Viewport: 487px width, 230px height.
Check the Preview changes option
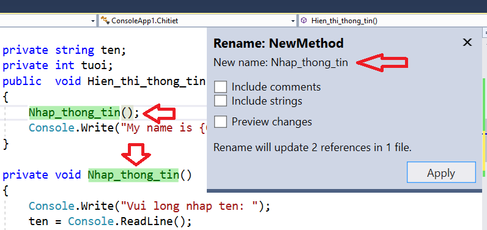click(220, 122)
